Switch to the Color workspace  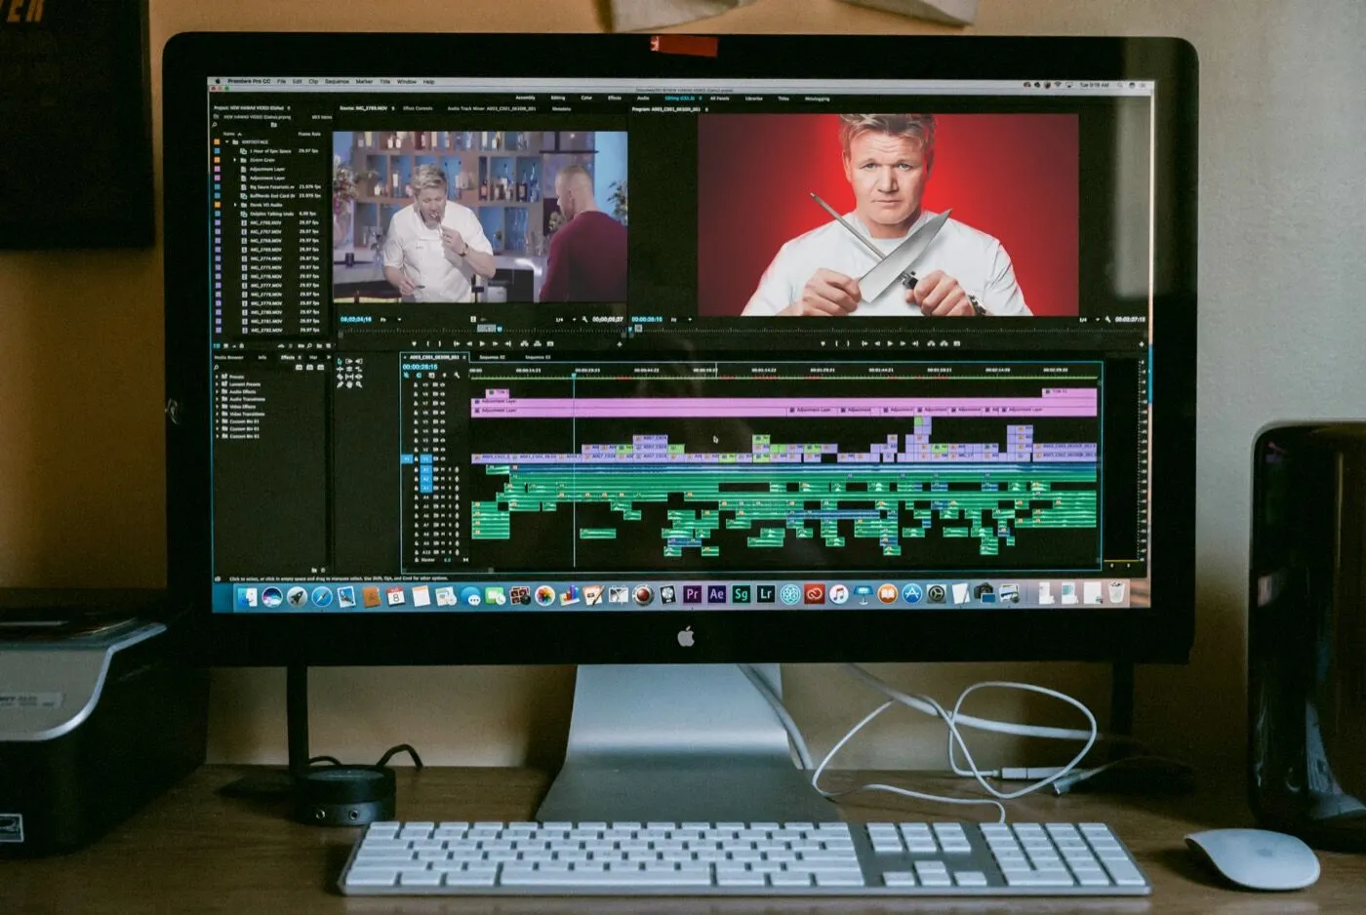[586, 99]
